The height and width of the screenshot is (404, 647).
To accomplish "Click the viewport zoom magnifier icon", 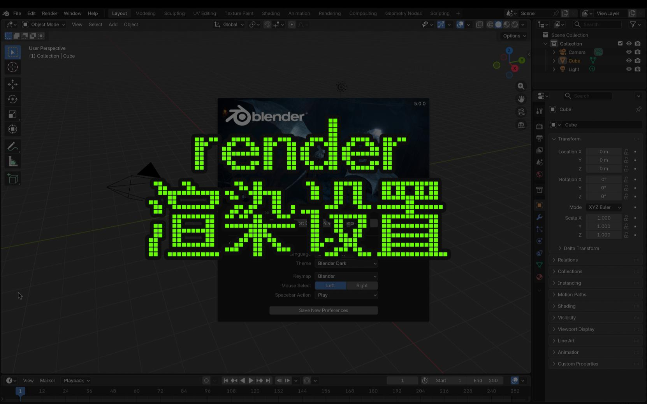I will pos(521,86).
